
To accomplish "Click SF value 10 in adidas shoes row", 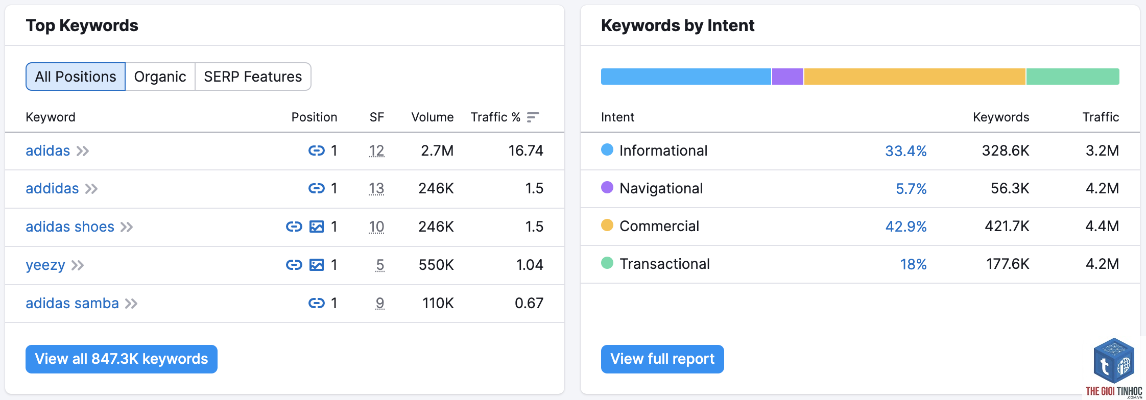I will click(x=376, y=227).
